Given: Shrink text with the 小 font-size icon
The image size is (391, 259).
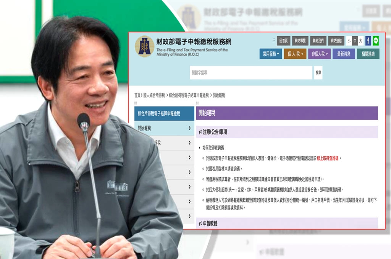Looking at the screenshot, I should (349, 40).
